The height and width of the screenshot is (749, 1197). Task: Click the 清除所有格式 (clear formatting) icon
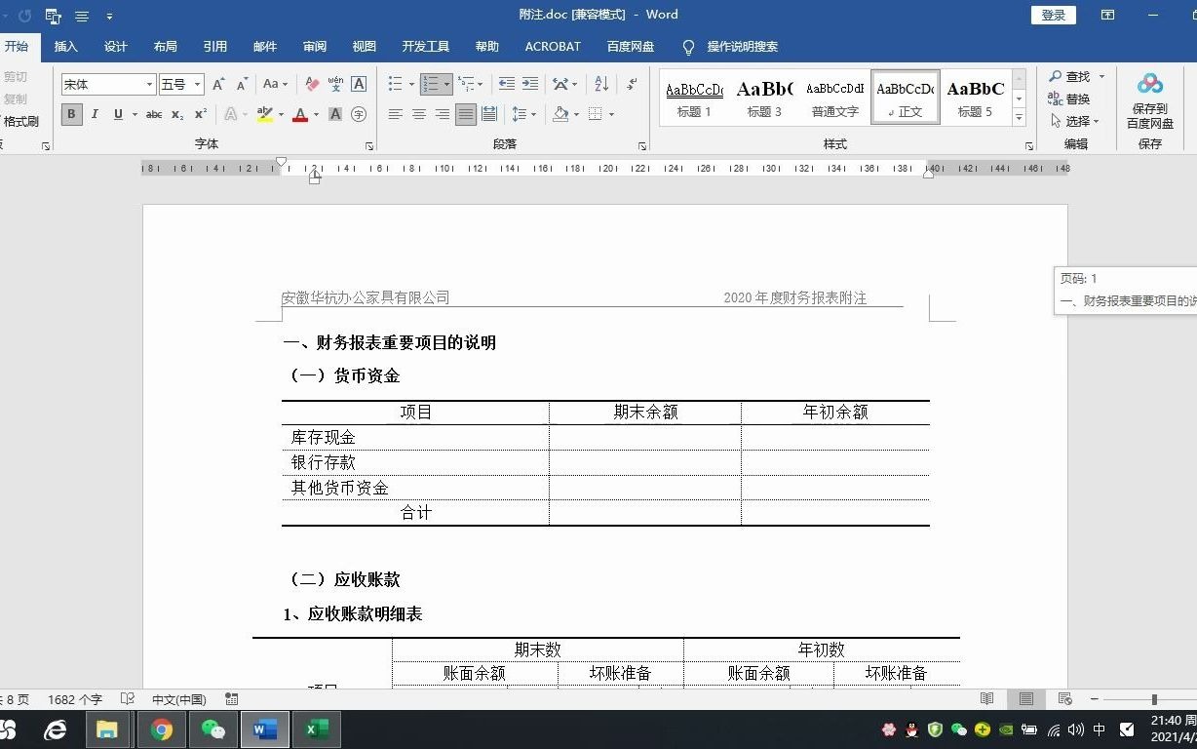tap(312, 85)
